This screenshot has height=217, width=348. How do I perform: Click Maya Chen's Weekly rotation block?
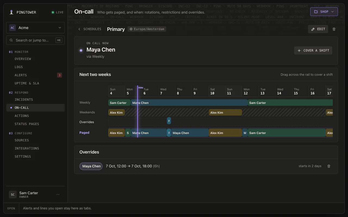[189, 103]
